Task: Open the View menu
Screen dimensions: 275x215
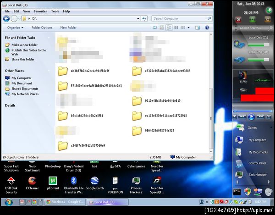Action: (27, 11)
